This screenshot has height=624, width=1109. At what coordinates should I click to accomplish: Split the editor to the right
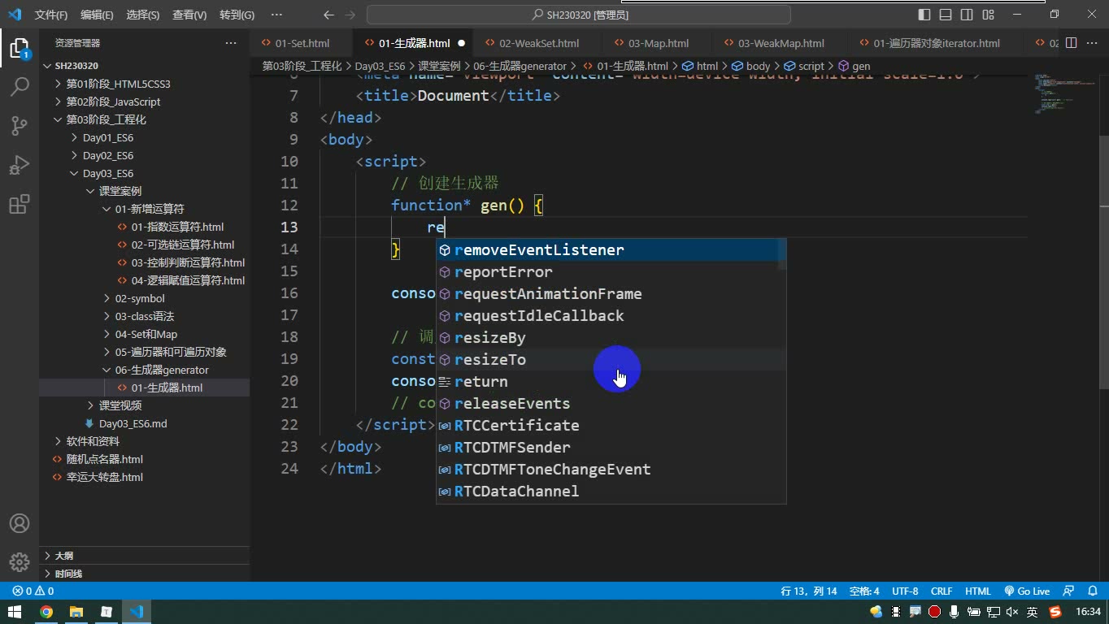(x=1071, y=43)
